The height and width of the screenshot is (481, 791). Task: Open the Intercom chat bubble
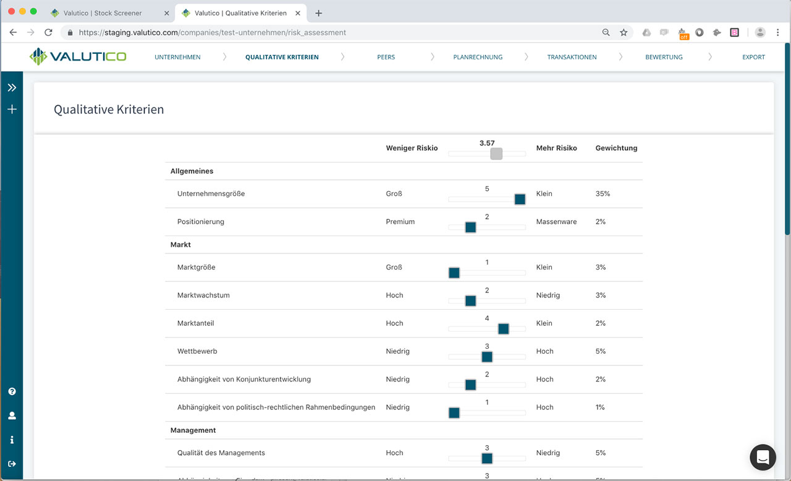(x=763, y=458)
